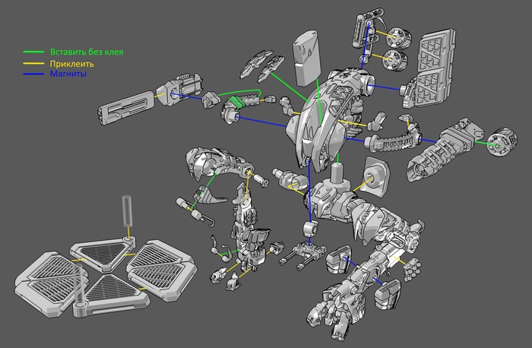The image size is (532, 348).
Task: Click the green legend line sample
Action: (33, 52)
